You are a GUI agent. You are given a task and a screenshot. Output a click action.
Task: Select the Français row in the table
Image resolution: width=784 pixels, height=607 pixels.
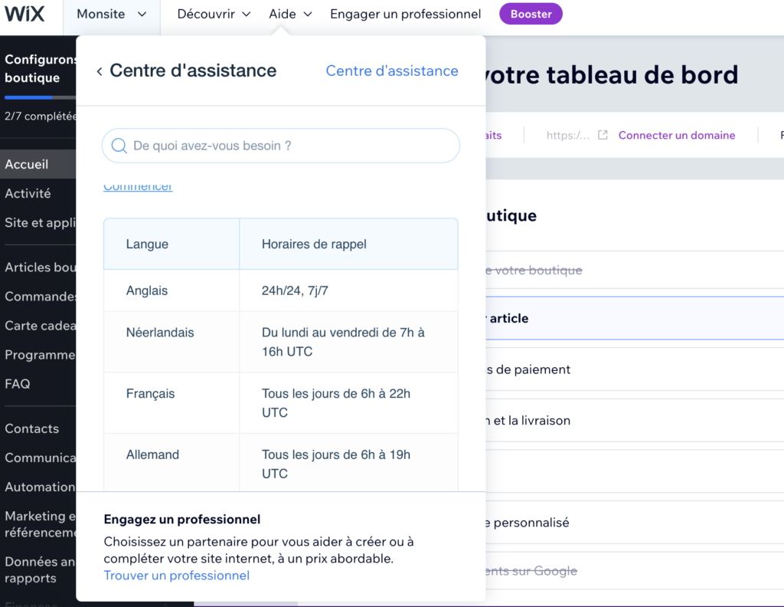pos(280,403)
